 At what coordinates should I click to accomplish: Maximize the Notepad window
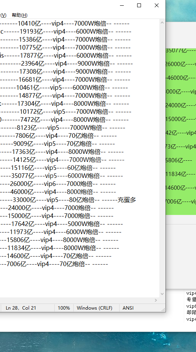139,5
